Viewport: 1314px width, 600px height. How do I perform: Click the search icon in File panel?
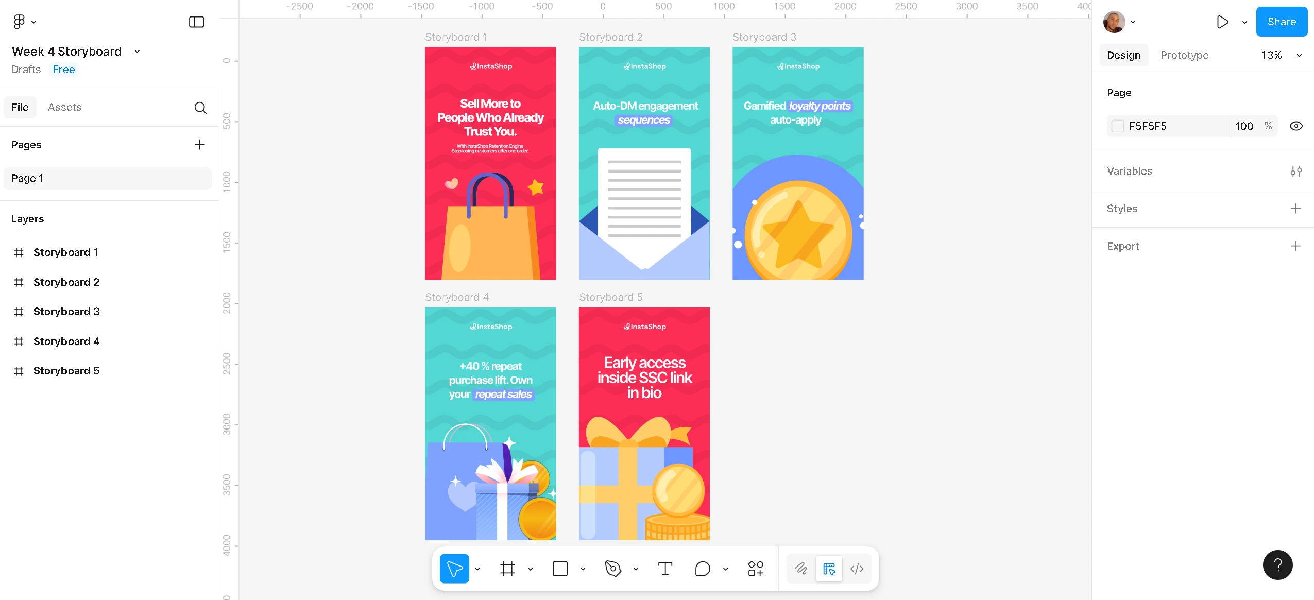pyautogui.click(x=200, y=107)
